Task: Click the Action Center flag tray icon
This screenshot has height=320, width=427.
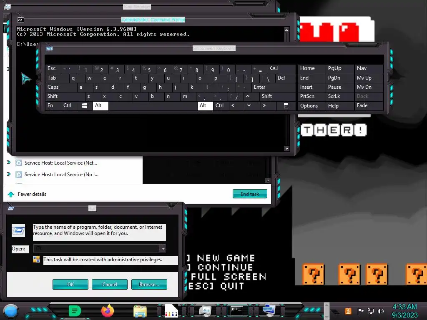Action: pyautogui.click(x=360, y=311)
